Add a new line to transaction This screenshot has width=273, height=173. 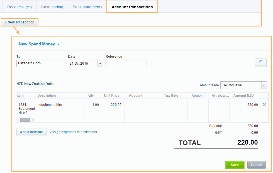(31, 132)
